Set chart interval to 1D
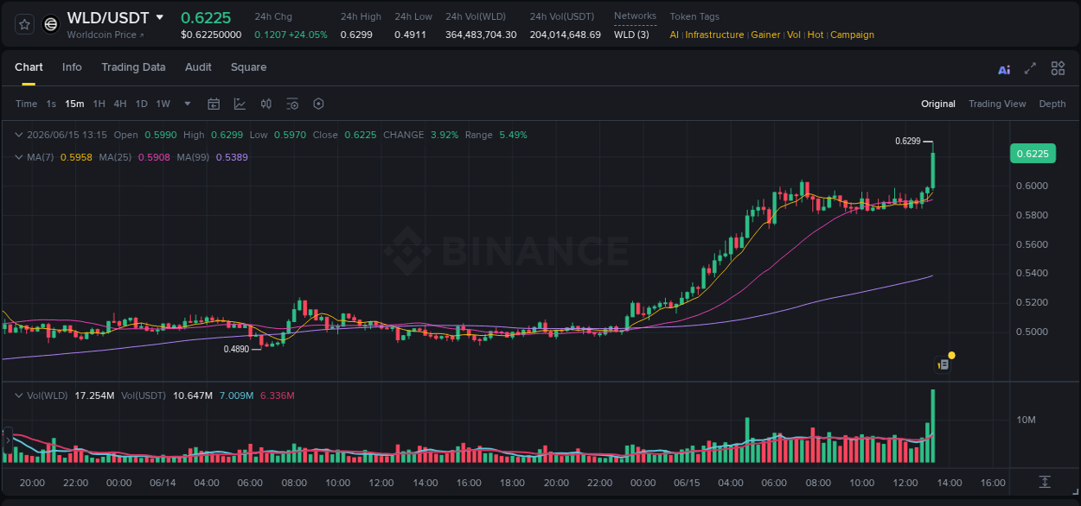Image resolution: width=1081 pixels, height=506 pixels. (141, 104)
